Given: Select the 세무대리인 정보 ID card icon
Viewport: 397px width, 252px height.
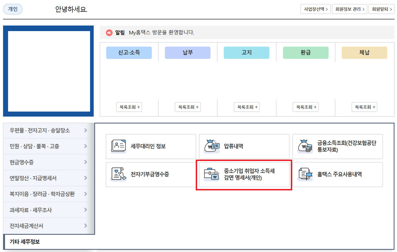Looking at the screenshot, I should coord(119,147).
